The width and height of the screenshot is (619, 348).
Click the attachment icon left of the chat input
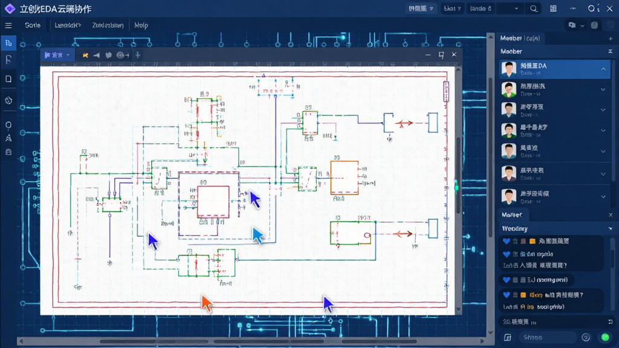click(508, 337)
